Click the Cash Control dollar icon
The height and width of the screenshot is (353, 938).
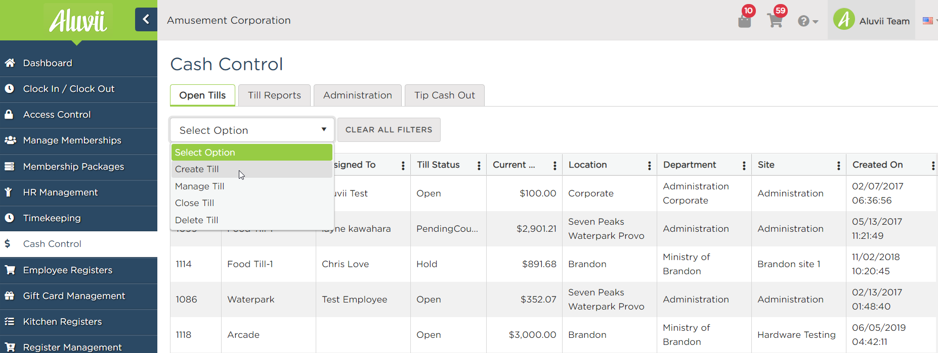click(8, 244)
